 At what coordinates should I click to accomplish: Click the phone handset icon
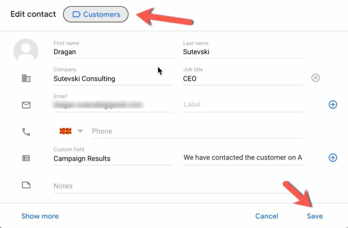point(26,132)
